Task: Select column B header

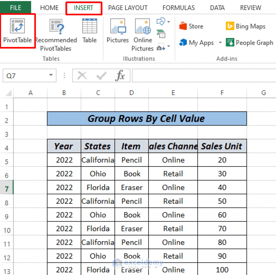Action: pos(64,93)
